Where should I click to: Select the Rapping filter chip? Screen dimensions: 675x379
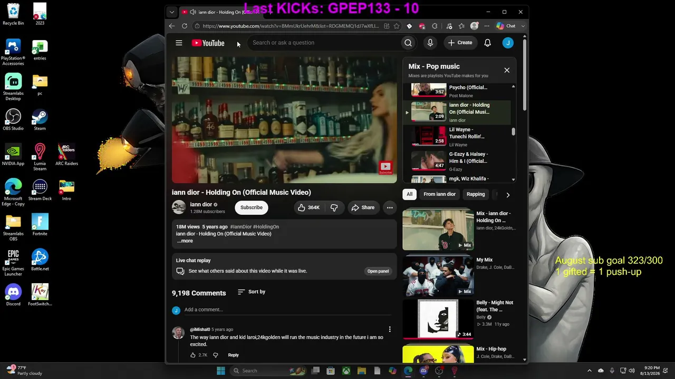(x=476, y=194)
